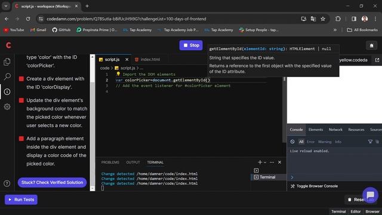This screenshot has height=215, width=382.
Task: Open the help question mark icon
Action: [x=7, y=183]
